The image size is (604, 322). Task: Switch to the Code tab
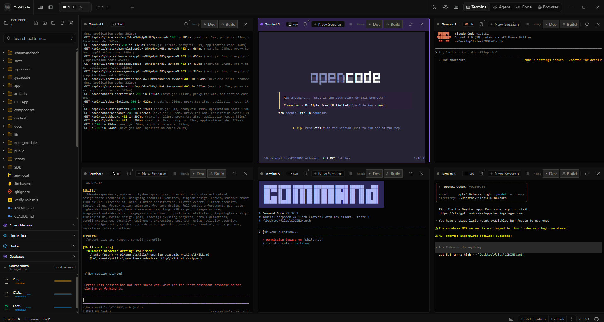tap(524, 7)
